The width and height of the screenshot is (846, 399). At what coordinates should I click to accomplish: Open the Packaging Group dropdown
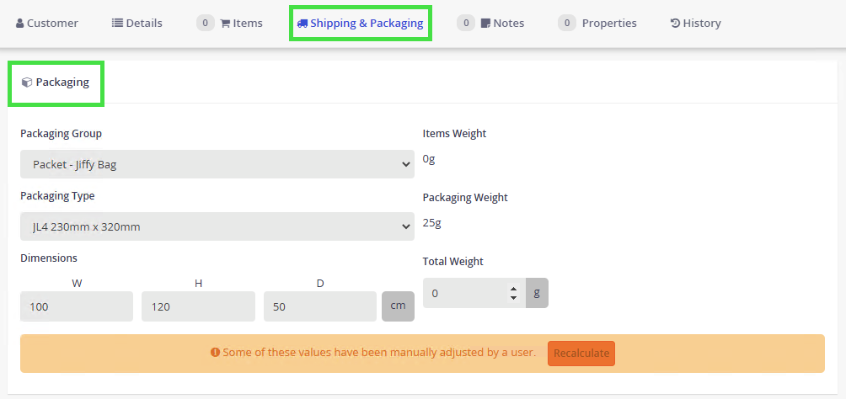217,164
